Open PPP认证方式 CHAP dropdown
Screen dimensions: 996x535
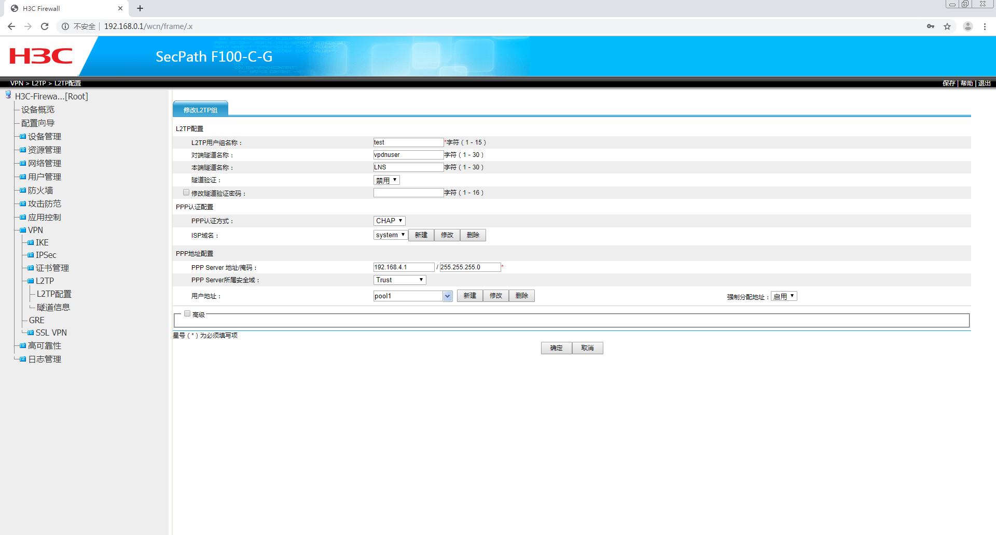coord(389,221)
